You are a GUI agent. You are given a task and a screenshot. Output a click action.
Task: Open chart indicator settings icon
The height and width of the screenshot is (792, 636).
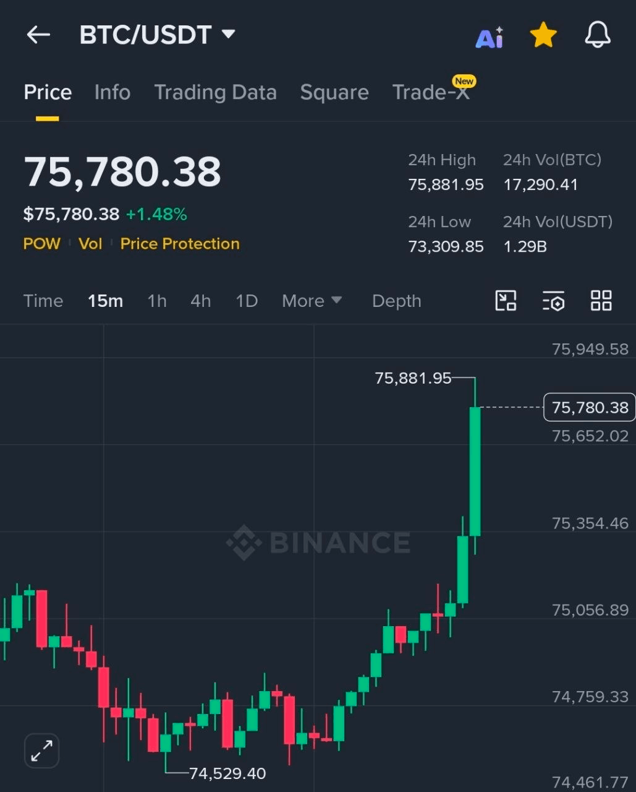pyautogui.click(x=553, y=301)
